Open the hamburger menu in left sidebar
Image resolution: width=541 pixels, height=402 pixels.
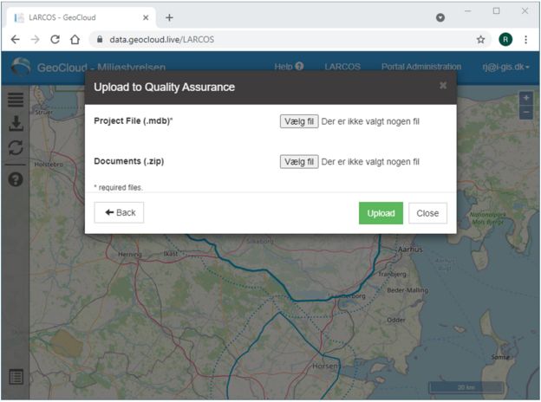[16, 100]
